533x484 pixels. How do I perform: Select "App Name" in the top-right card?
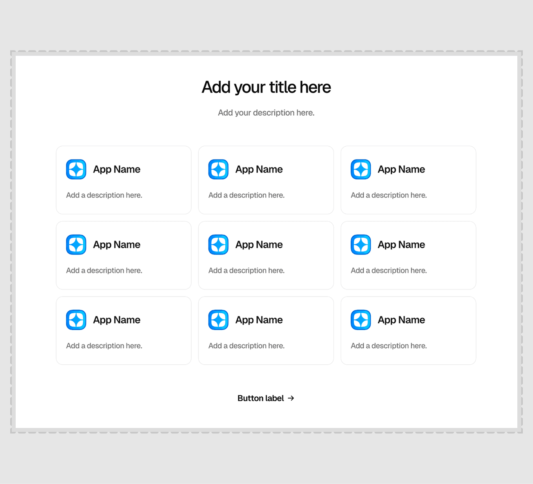[401, 169]
